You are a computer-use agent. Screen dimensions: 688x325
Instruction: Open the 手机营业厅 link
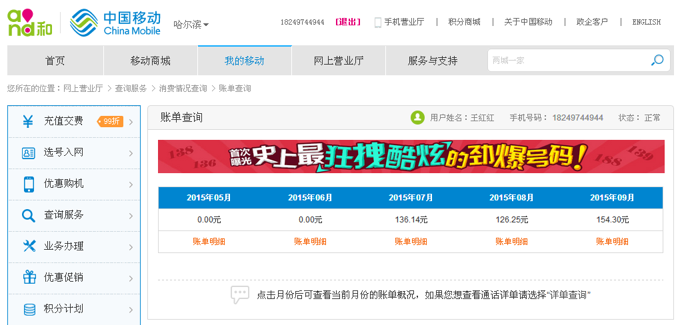pyautogui.click(x=404, y=22)
